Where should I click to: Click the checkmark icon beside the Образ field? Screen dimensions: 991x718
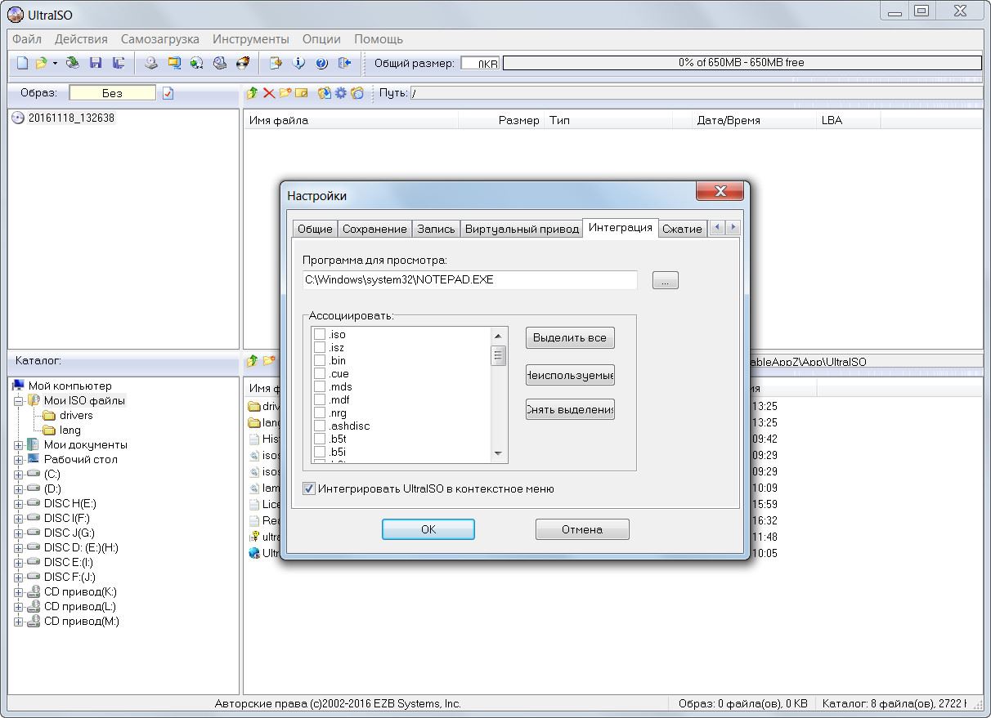coord(168,93)
